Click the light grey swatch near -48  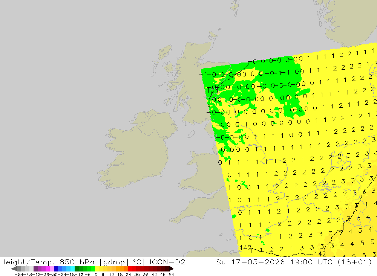tap(28, 268)
